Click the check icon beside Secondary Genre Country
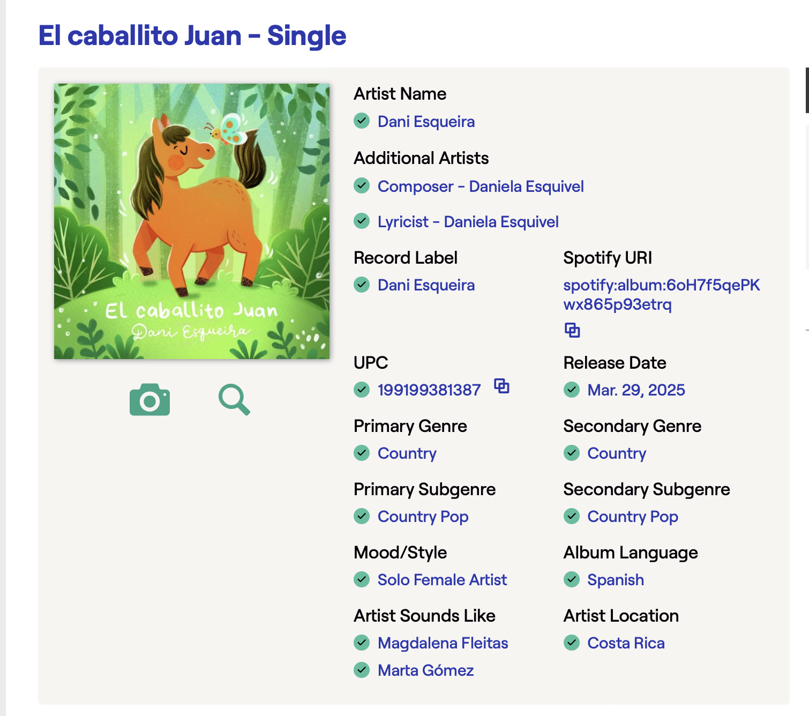Viewport: 809px width, 716px height. (572, 453)
